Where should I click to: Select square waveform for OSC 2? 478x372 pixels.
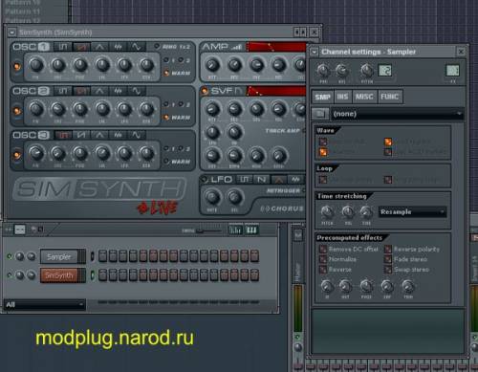point(63,91)
